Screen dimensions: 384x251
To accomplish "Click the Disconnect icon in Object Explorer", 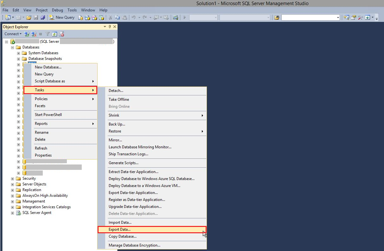I will click(34, 34).
